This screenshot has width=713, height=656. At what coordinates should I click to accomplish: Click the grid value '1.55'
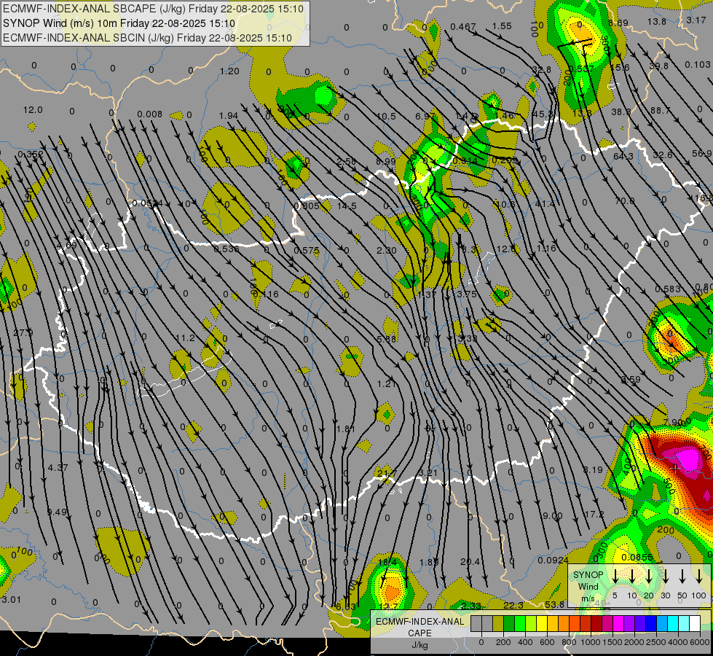502,26
